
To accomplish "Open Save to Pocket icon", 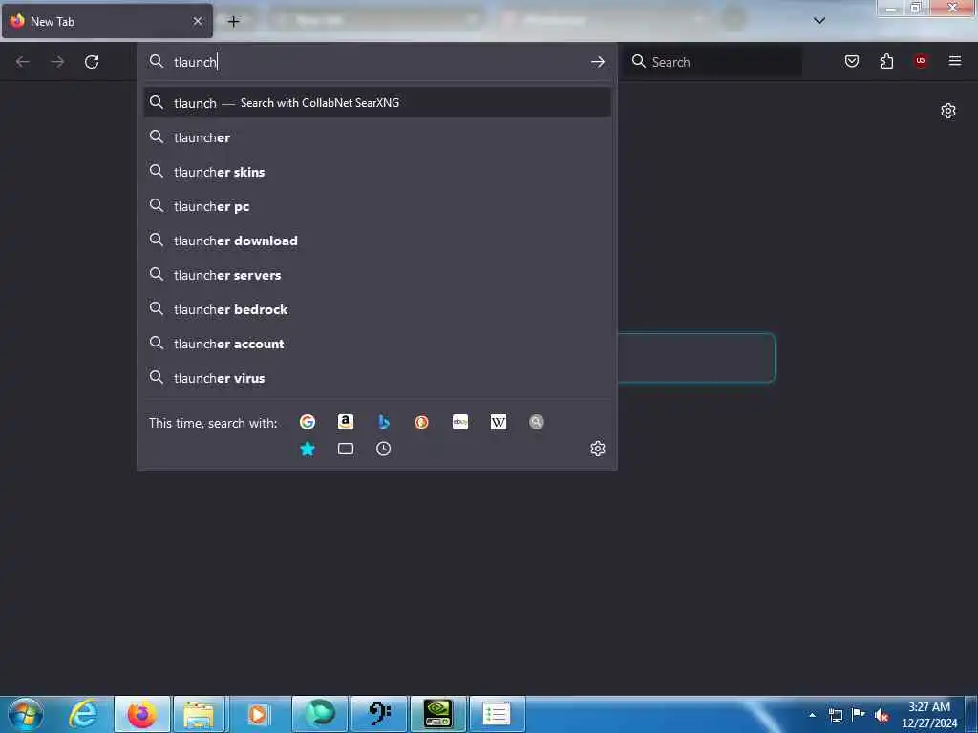I will (x=851, y=61).
